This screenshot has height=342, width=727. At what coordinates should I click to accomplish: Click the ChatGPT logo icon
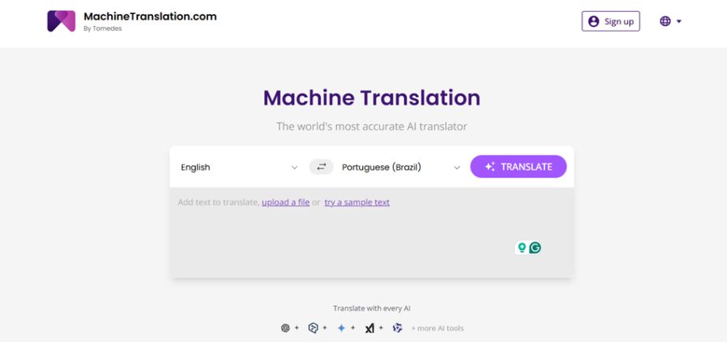tap(286, 328)
